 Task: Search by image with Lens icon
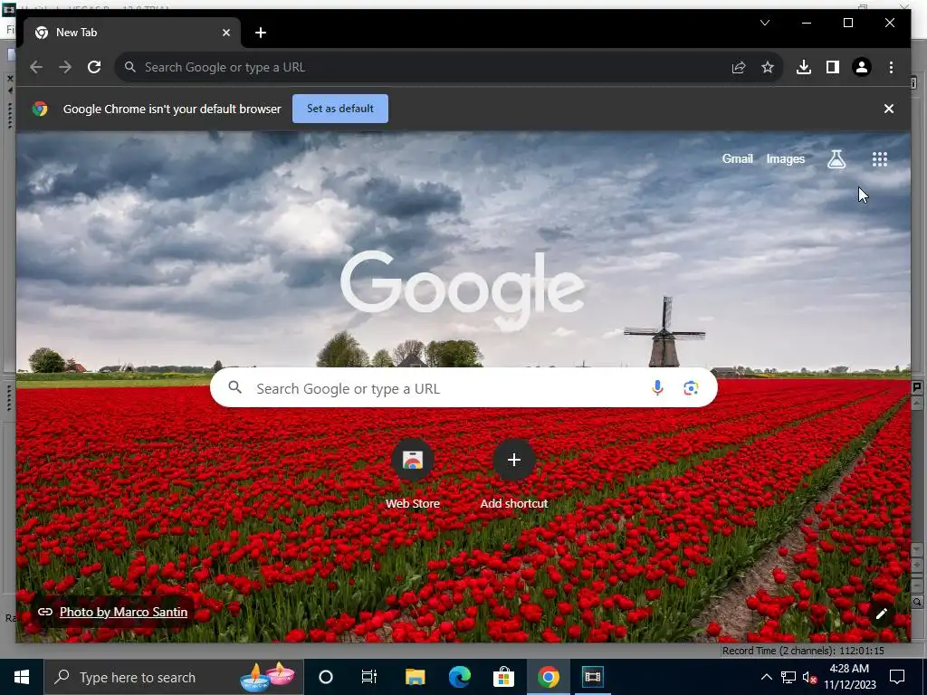691,387
